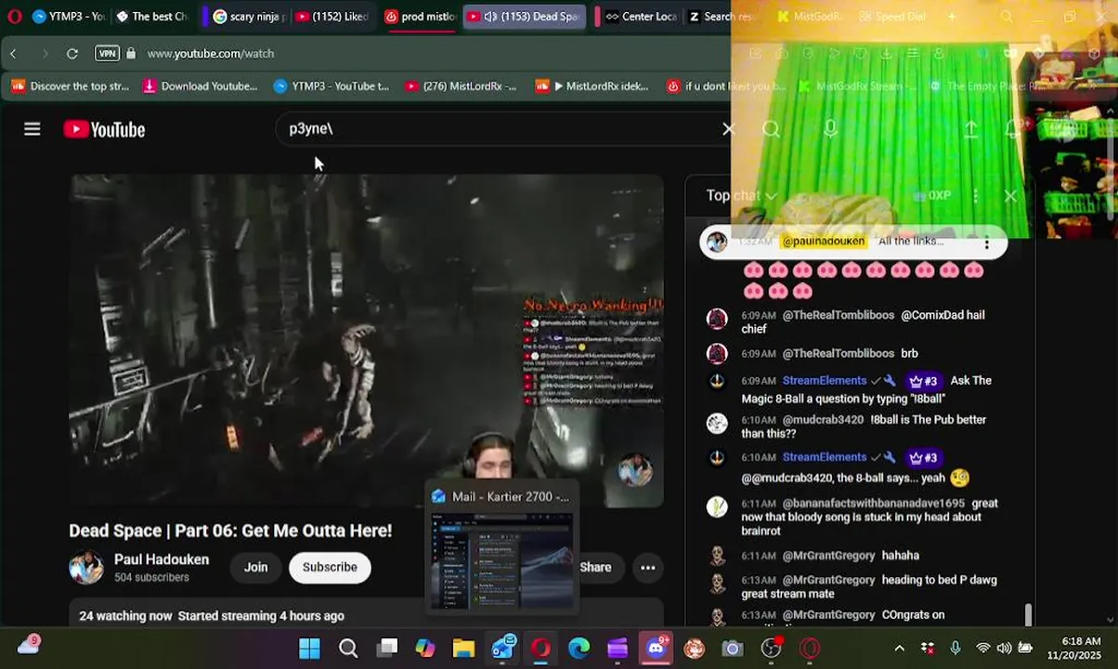Click the Share button under the video
Screen dimensions: 1118x669
click(594, 567)
